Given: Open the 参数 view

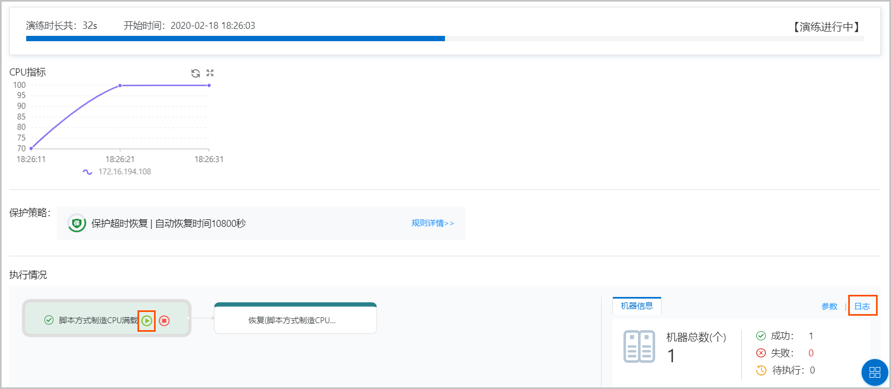Looking at the screenshot, I should point(829,307).
